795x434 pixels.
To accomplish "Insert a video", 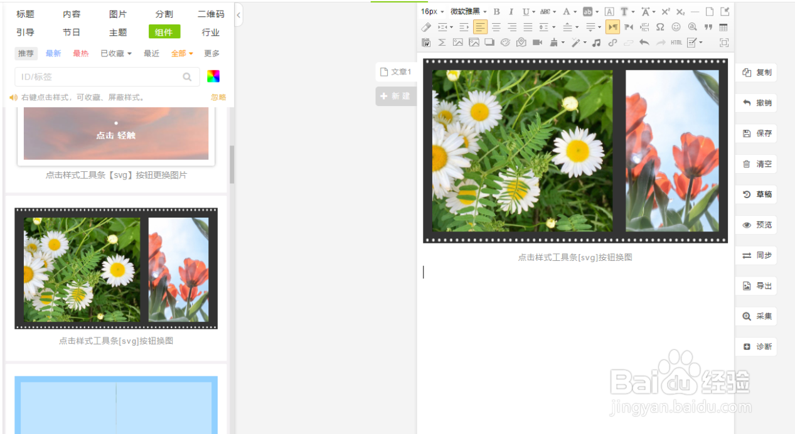I will point(537,43).
